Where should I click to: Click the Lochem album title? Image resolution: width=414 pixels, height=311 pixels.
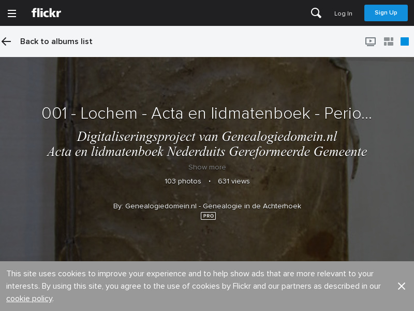[x=206, y=113]
